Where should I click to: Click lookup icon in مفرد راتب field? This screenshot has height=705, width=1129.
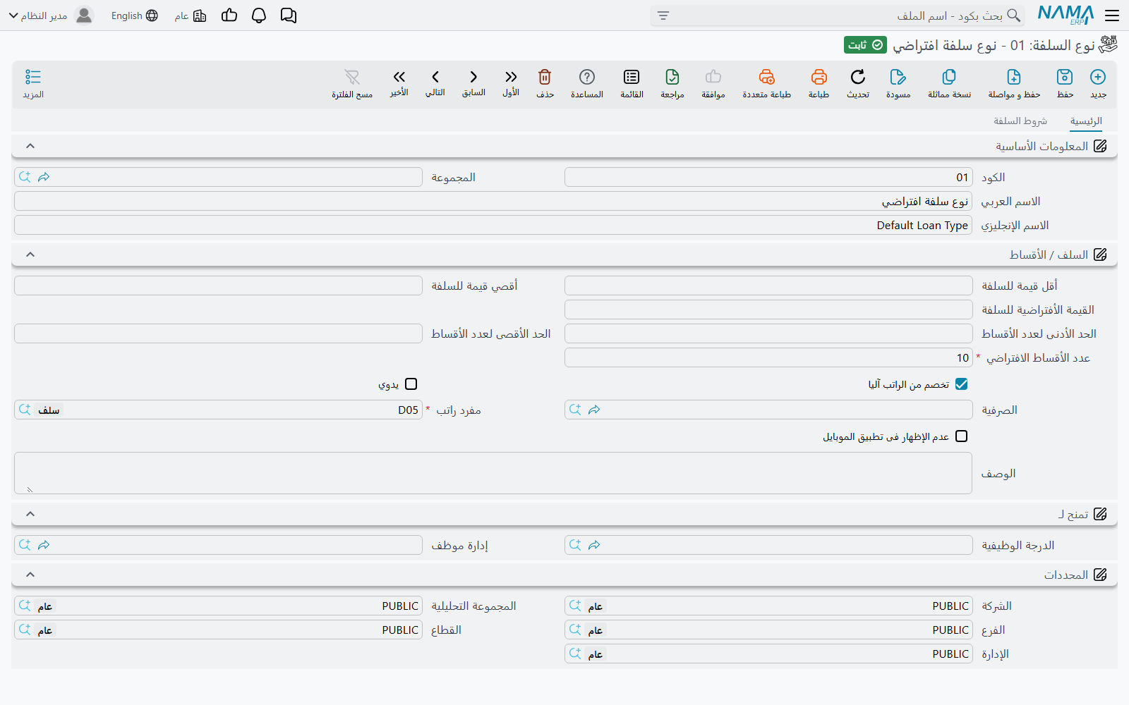[x=25, y=410]
